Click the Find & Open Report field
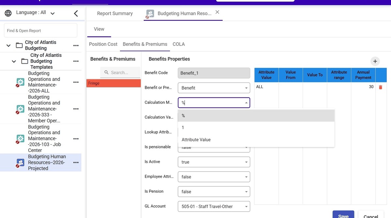Screen dimensions: 391x218 [x=41, y=31]
